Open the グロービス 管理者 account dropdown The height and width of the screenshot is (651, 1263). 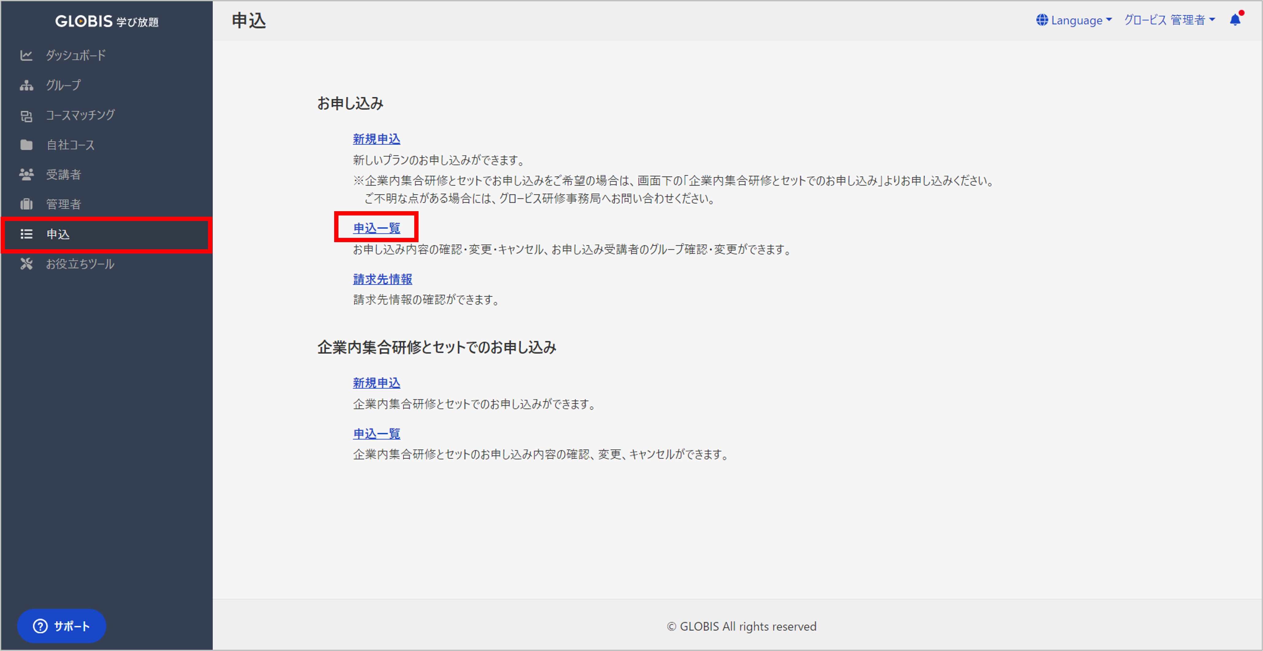(x=1169, y=20)
